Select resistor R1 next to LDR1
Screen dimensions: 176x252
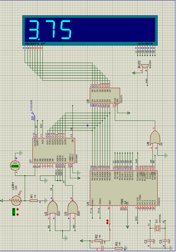(x=34, y=201)
